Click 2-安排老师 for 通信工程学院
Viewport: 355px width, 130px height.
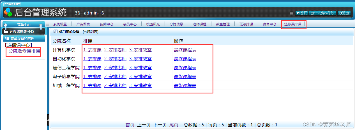[x=115, y=68]
